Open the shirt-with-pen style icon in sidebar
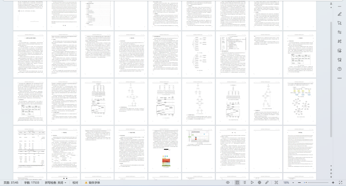This screenshot has height=186, width=346. [339, 51]
